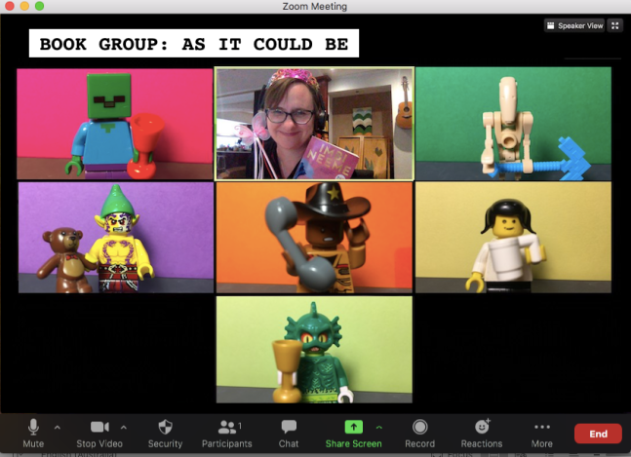Screen dimensions: 631x457
Task: Select the cowboy figure holding phone tile
Action: [314, 237]
